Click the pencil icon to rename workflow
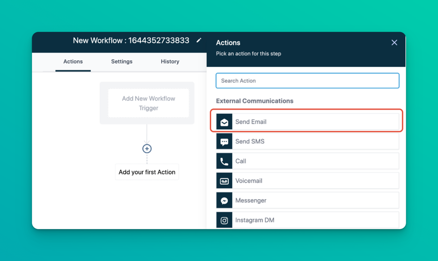 pyautogui.click(x=198, y=41)
